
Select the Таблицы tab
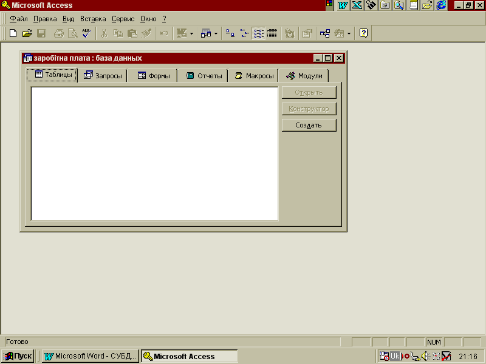52,75
